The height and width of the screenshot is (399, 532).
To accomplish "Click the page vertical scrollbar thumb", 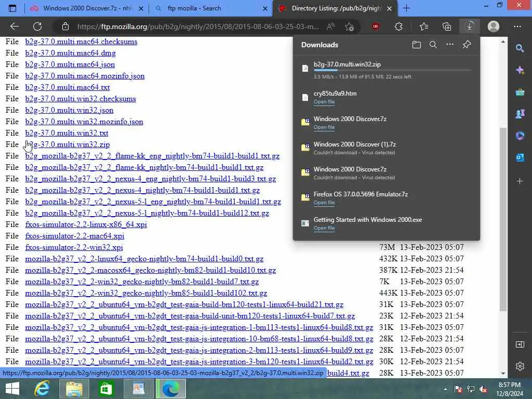I will click(x=503, y=219).
